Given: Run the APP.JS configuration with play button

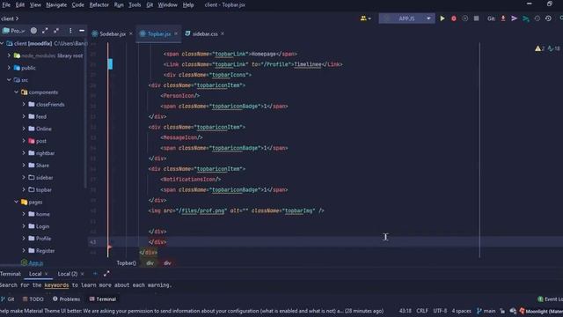Looking at the screenshot, I should [442, 18].
